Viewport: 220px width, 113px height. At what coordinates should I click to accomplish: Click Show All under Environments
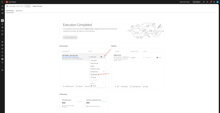tap(79, 87)
